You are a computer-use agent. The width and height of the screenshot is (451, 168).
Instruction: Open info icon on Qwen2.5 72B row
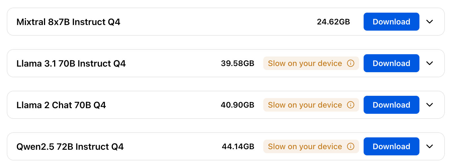point(350,146)
